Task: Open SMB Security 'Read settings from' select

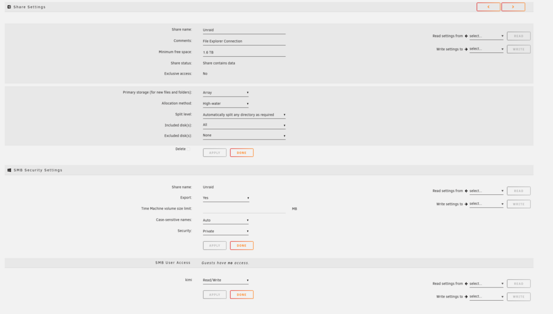Action: [x=486, y=191]
